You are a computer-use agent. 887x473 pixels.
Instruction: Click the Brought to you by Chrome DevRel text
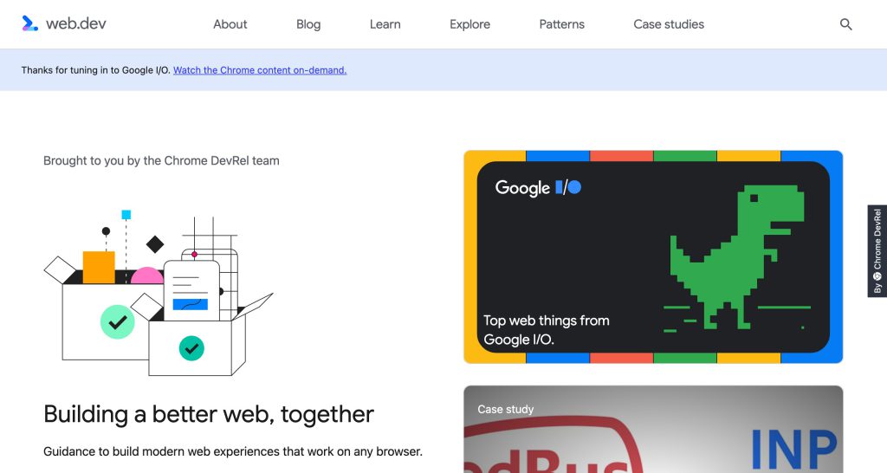(161, 160)
